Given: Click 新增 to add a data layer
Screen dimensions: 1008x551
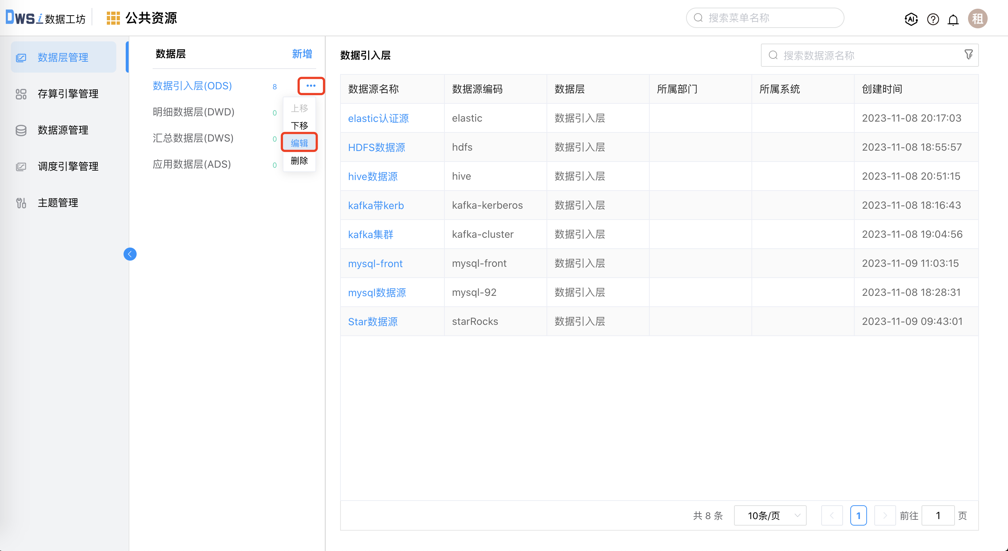Looking at the screenshot, I should click(301, 54).
